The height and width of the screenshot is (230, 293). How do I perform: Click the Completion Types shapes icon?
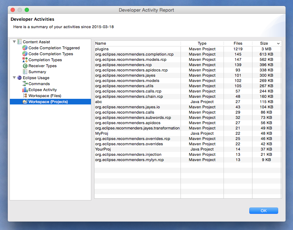click(x=25, y=60)
